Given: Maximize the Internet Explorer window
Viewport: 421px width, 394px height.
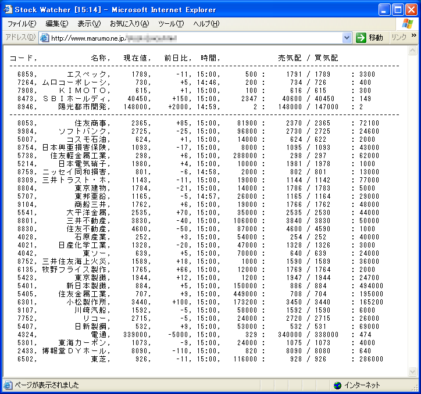Looking at the screenshot, I should pyautogui.click(x=398, y=10).
